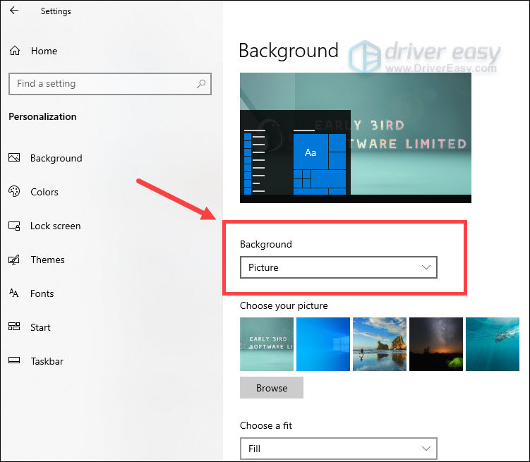Open the Home settings page
Screen dimensions: 530x462
coord(44,51)
